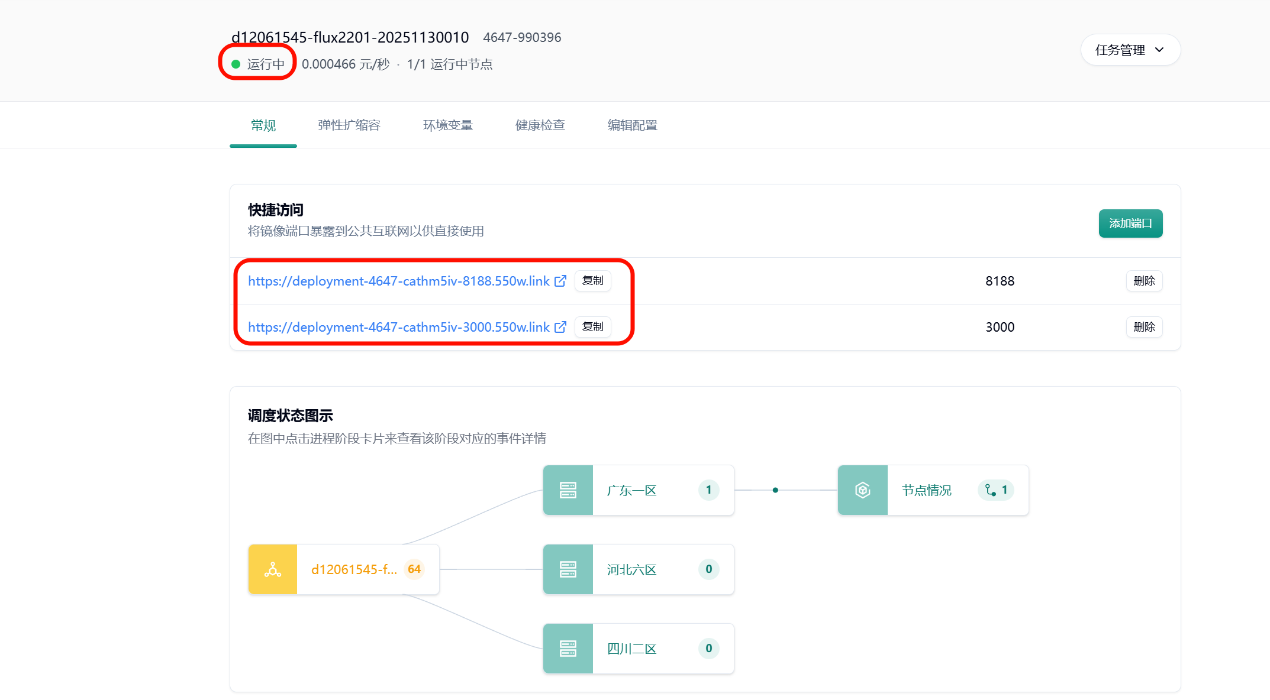Click the 河北六区 server icon
This screenshot has height=700, width=1270.
568,569
